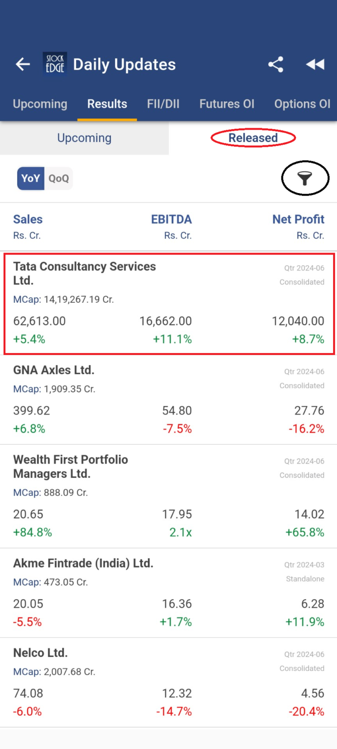Open the Options OI tab
This screenshot has width=337, height=749.
click(x=302, y=104)
